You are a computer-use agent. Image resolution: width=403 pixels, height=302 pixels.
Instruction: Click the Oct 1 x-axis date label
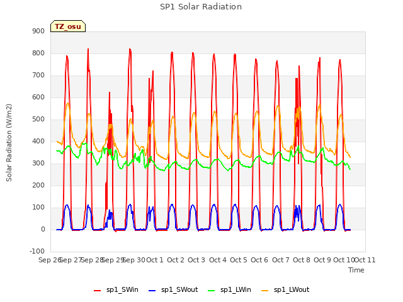point(155,260)
